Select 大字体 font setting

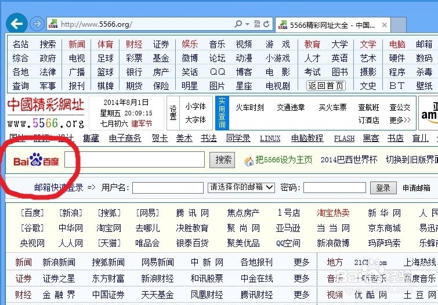(x=196, y=120)
